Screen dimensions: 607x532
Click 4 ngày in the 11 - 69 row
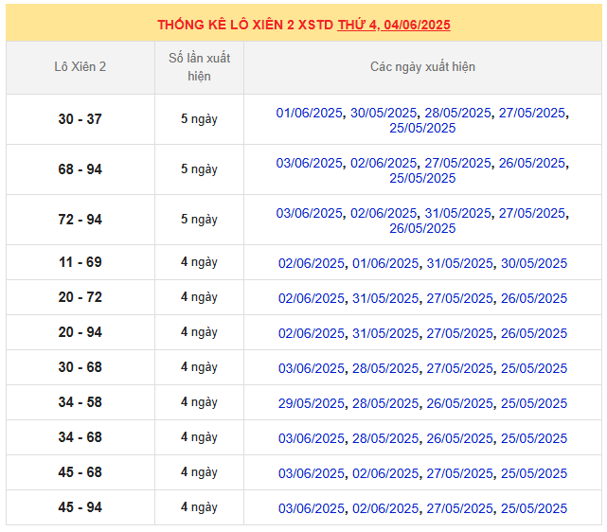tap(199, 262)
